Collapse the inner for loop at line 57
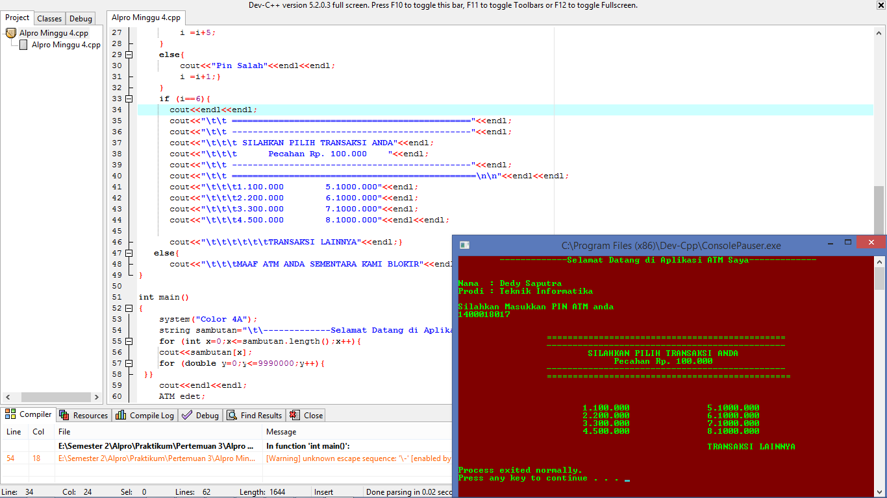The width and height of the screenshot is (887, 498). pyautogui.click(x=129, y=363)
